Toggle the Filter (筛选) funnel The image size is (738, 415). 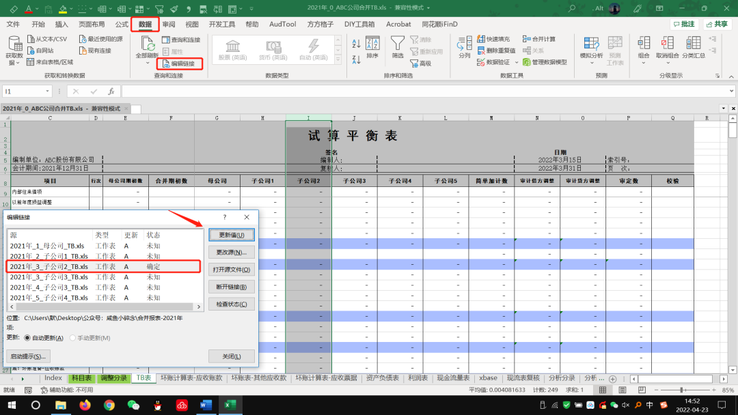[x=397, y=47]
